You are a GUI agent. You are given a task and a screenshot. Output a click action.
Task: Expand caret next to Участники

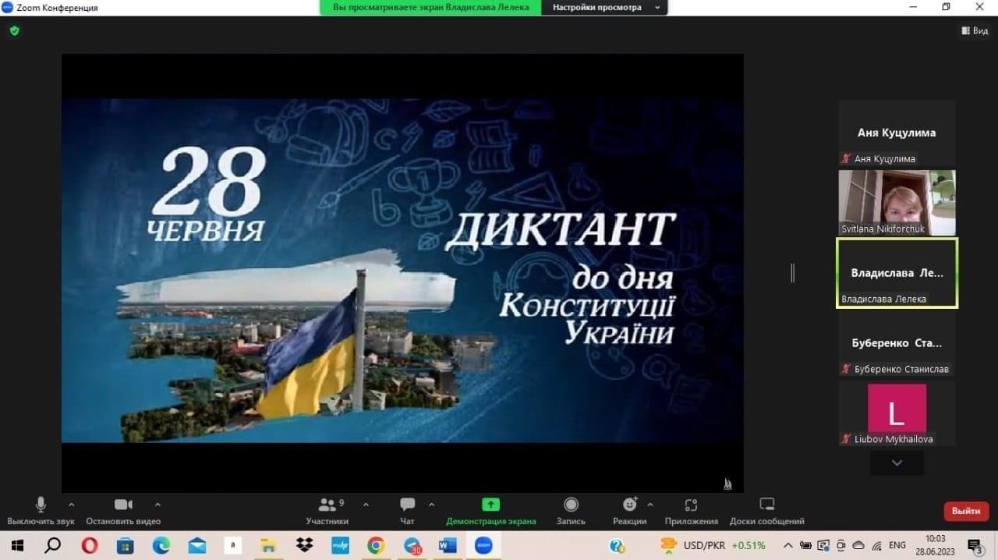[x=366, y=504]
